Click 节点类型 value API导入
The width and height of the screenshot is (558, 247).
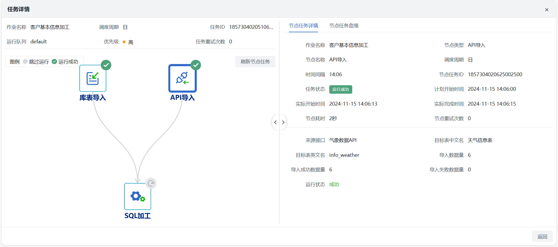(x=477, y=45)
